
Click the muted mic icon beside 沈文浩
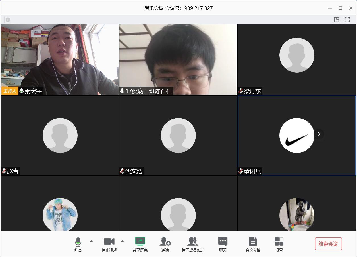(122, 171)
